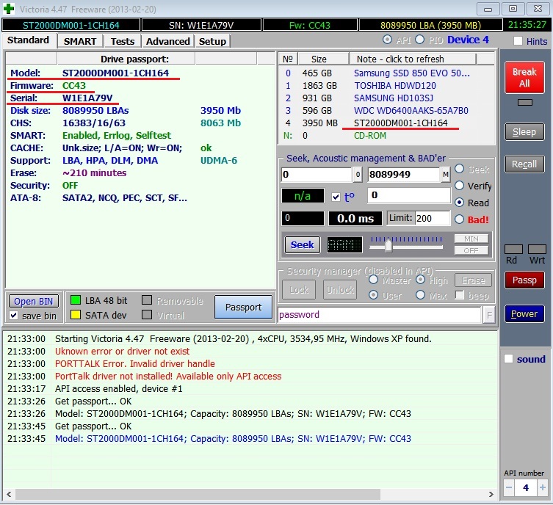Click the Virtual gray indicator box

[x=147, y=315]
